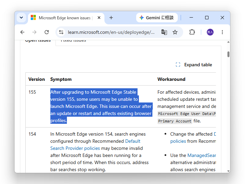Switch to Fixed issues tab
The height and width of the screenshot is (184, 245).
73,41
